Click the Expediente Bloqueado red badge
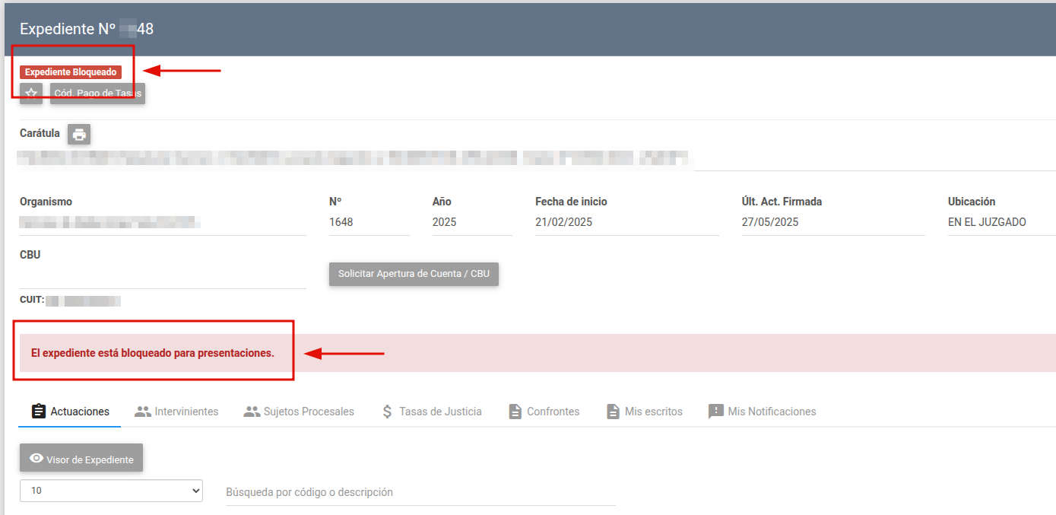This screenshot has height=515, width=1056. tap(71, 72)
